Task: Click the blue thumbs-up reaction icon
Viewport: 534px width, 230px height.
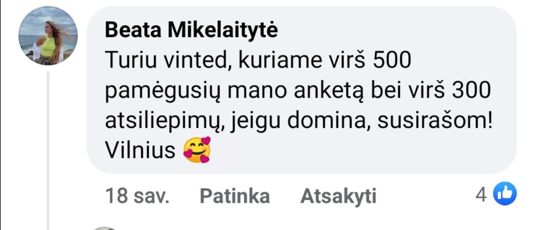Action: (505, 193)
